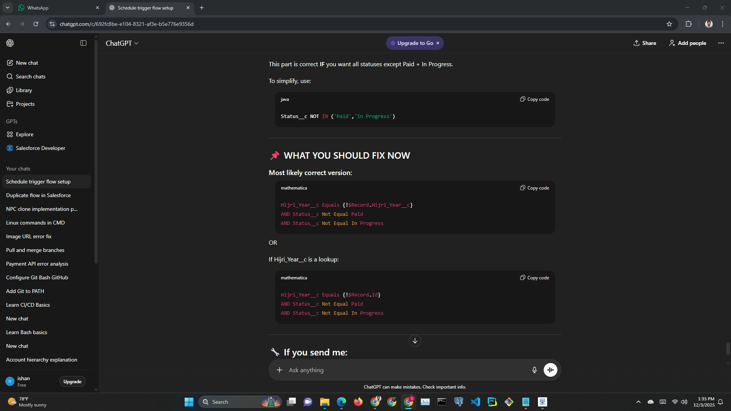The height and width of the screenshot is (411, 731).
Task: Start a New chat from sidebar
Action: click(27, 63)
